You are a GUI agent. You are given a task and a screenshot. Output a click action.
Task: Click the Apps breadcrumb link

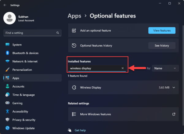coord(75,16)
